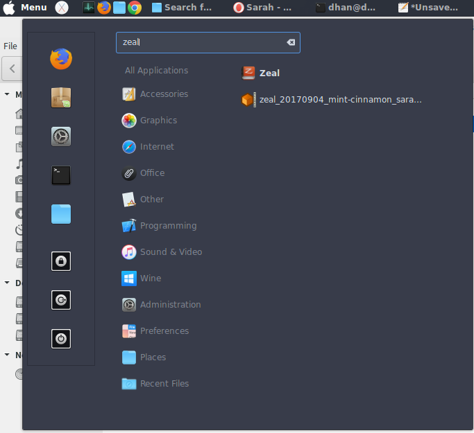Open the Administration category
Screen dimensions: 474x433
(161, 304)
